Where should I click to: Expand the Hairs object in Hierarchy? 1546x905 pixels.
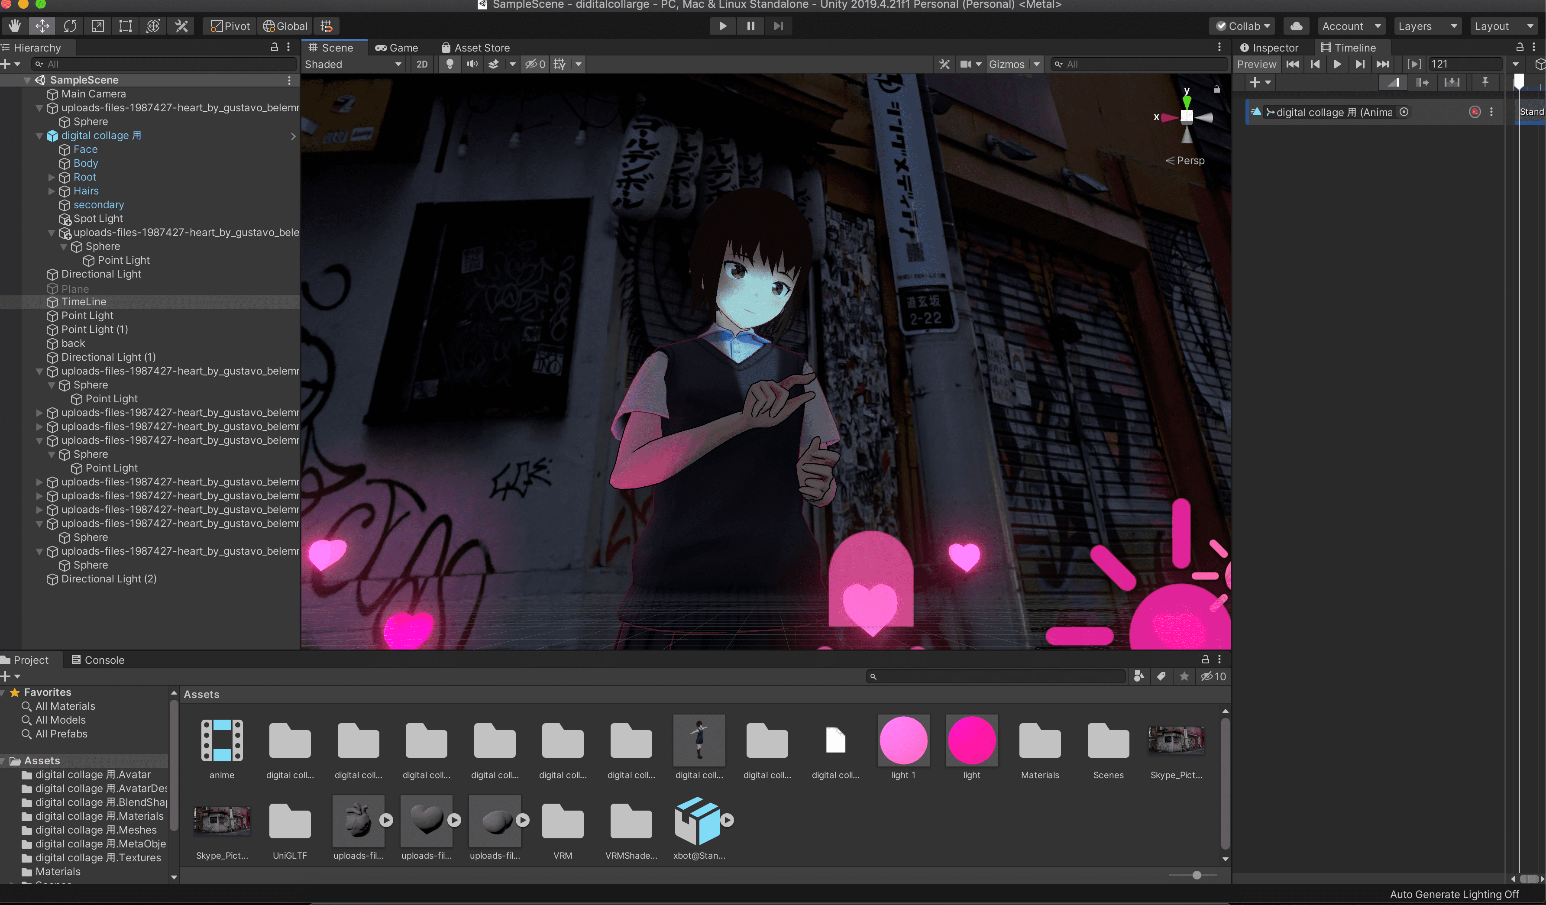pos(52,191)
